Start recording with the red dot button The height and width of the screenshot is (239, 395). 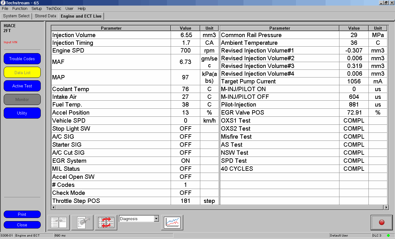(x=382, y=222)
